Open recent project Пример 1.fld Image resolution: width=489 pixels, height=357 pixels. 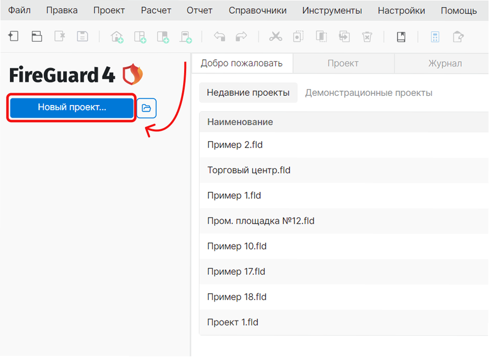(x=344, y=196)
